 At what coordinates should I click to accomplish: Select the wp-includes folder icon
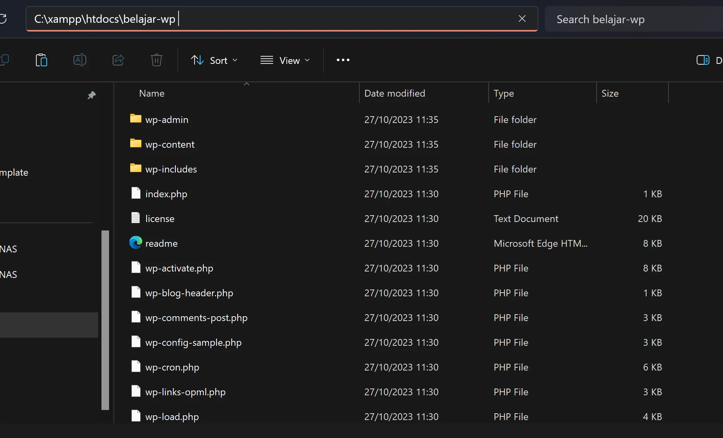136,168
